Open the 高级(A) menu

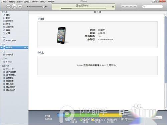coord(43,2)
